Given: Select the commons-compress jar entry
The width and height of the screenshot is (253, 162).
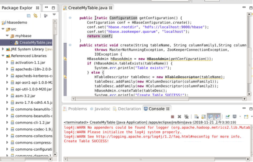Looking at the screenshot, I should [34, 143].
